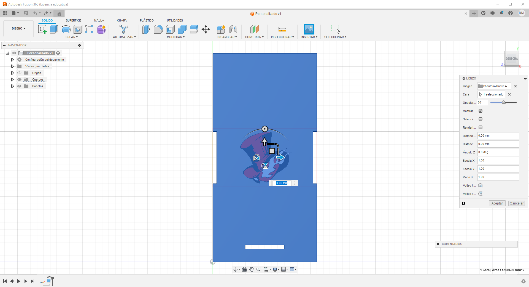
Task: Expand the Bocetos node
Action: click(12, 86)
